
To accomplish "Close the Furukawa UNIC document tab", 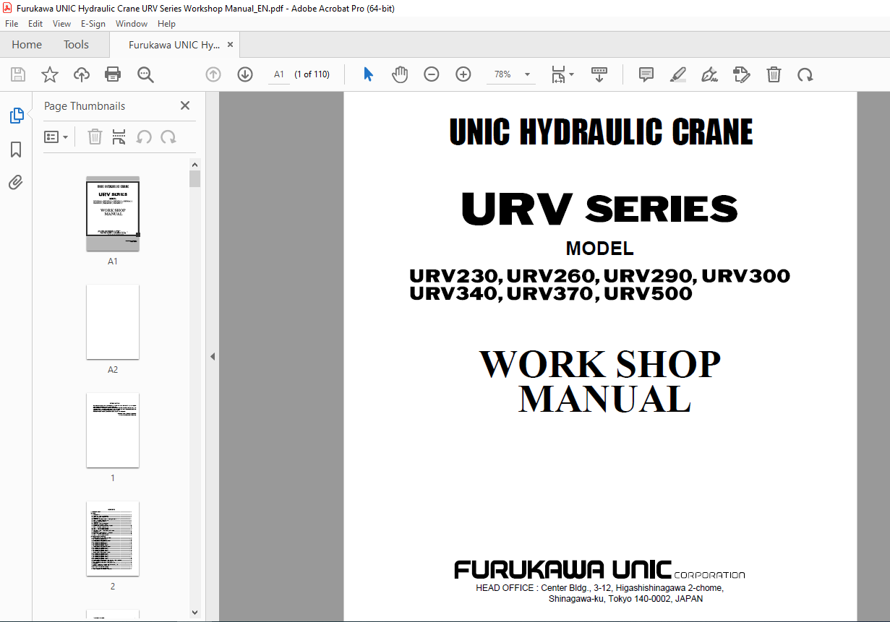I will point(231,45).
